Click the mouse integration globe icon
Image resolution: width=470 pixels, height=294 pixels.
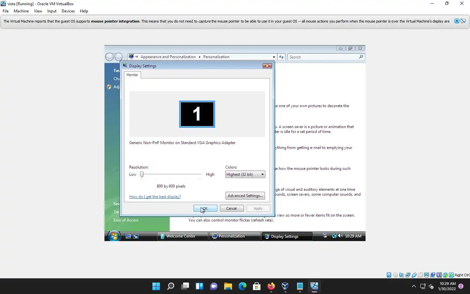tap(445, 275)
